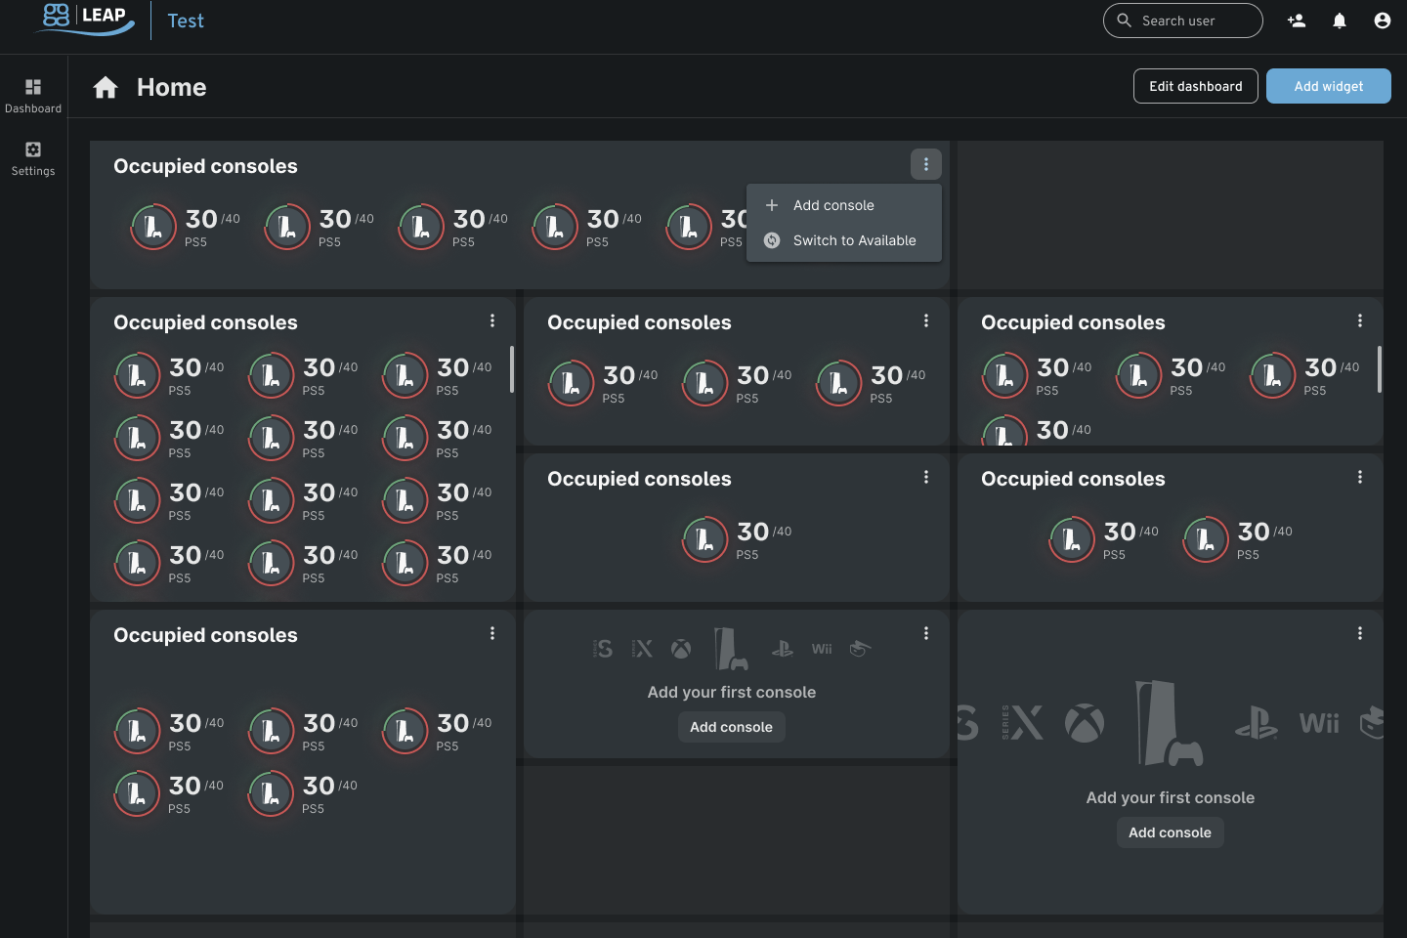This screenshot has height=938, width=1407.
Task: Click Add console in large empty widget
Action: click(1170, 832)
